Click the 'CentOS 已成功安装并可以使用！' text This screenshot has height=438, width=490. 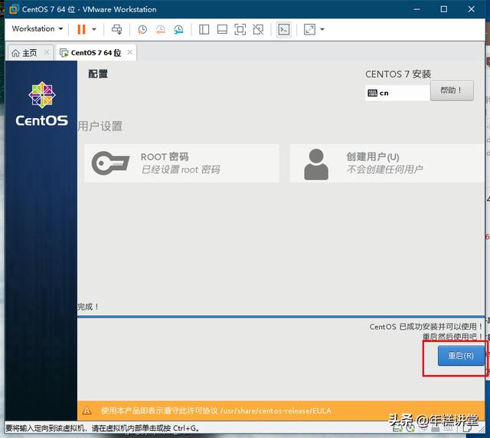click(426, 327)
